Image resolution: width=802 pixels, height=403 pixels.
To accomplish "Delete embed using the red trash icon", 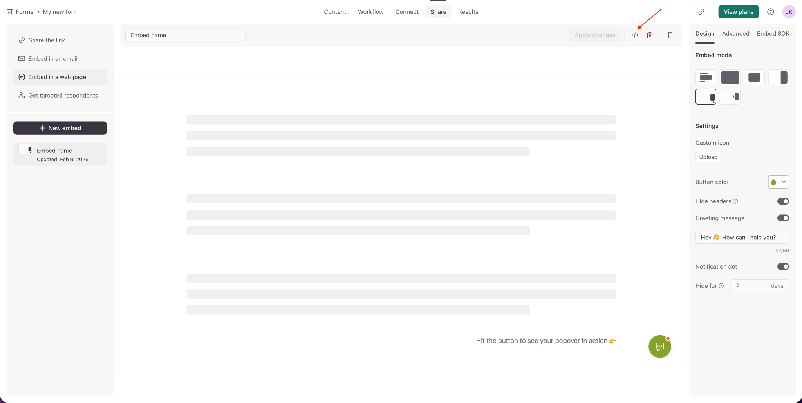I will coord(650,35).
